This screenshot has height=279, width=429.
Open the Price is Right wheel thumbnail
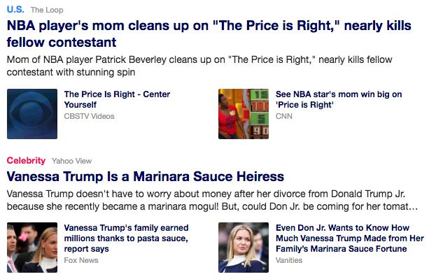click(244, 114)
